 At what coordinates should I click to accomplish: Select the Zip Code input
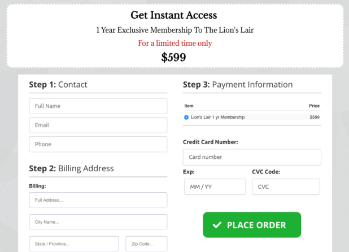point(146,244)
